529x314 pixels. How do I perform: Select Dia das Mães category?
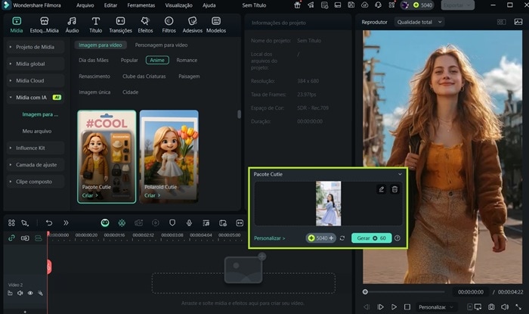94,60
